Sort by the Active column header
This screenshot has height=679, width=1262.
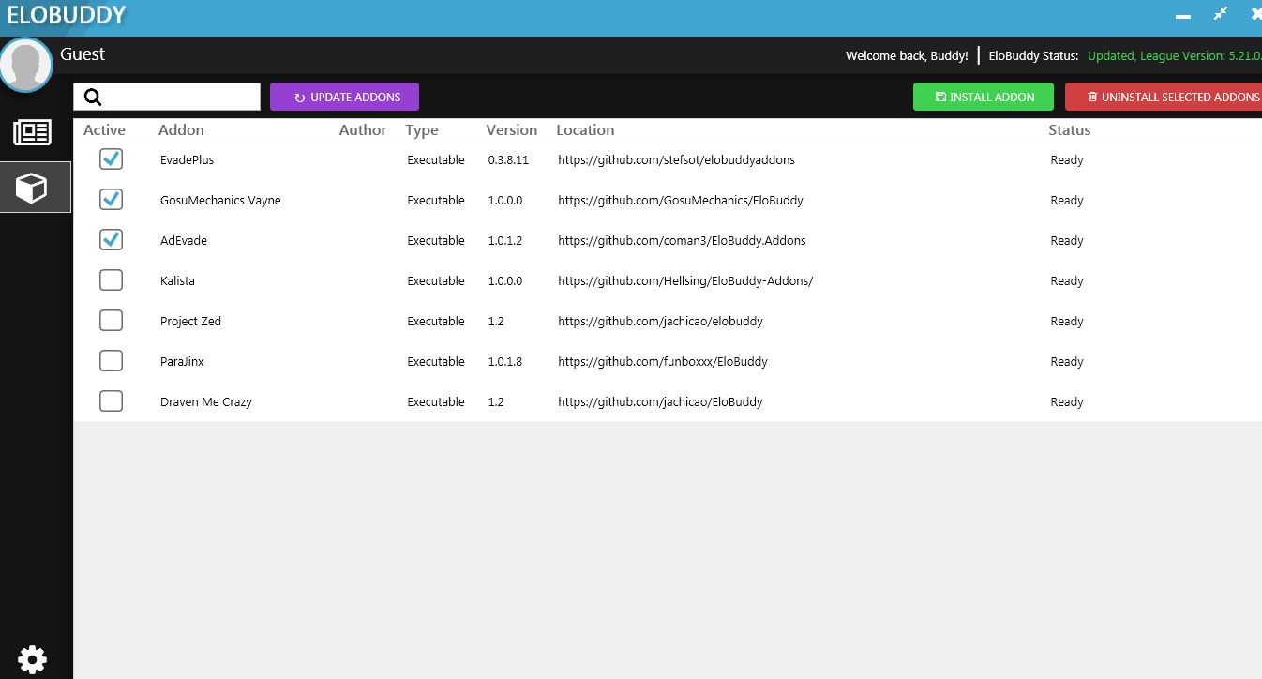(x=104, y=130)
